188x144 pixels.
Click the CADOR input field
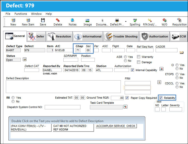pyautogui.click(x=167, y=50)
